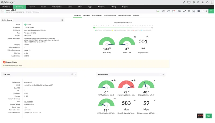Open the trace route line-graph icon
The height and width of the screenshot is (123, 215).
click(x=184, y=11)
